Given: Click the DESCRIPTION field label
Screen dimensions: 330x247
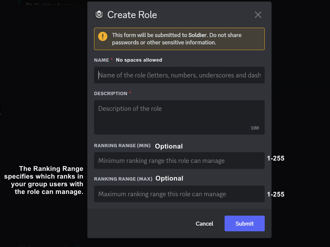Looking at the screenshot, I should [110, 93].
